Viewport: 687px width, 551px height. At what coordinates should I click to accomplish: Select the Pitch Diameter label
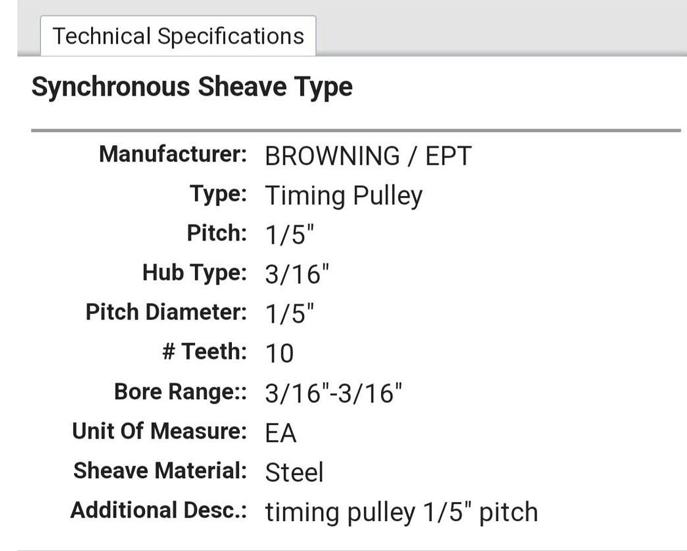(166, 312)
